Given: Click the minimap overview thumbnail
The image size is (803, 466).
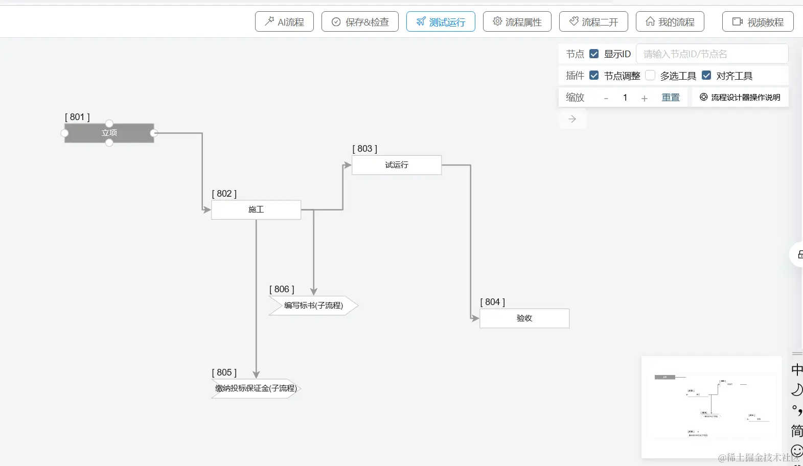Looking at the screenshot, I should [x=712, y=407].
